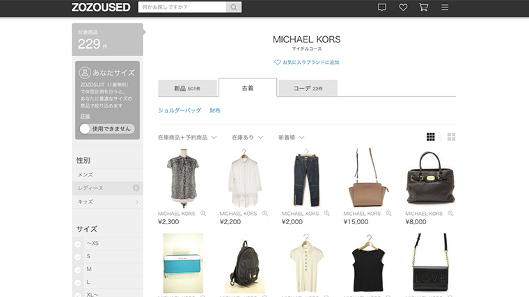The width and height of the screenshot is (529, 297).
Task: Open 詳細 link in size panel
Action: pyautogui.click(x=85, y=116)
